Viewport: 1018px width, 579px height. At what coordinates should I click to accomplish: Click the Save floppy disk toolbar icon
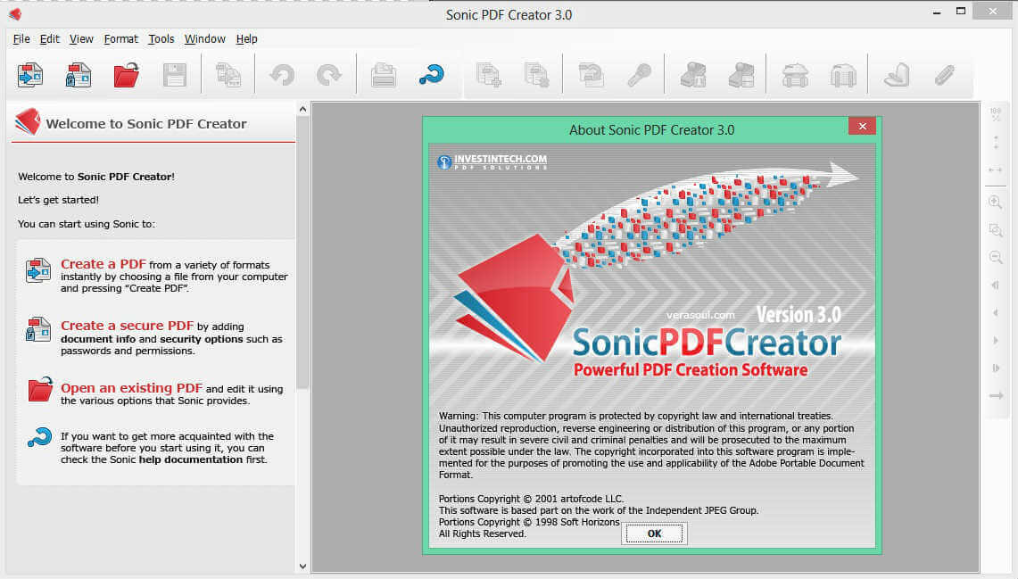click(175, 75)
